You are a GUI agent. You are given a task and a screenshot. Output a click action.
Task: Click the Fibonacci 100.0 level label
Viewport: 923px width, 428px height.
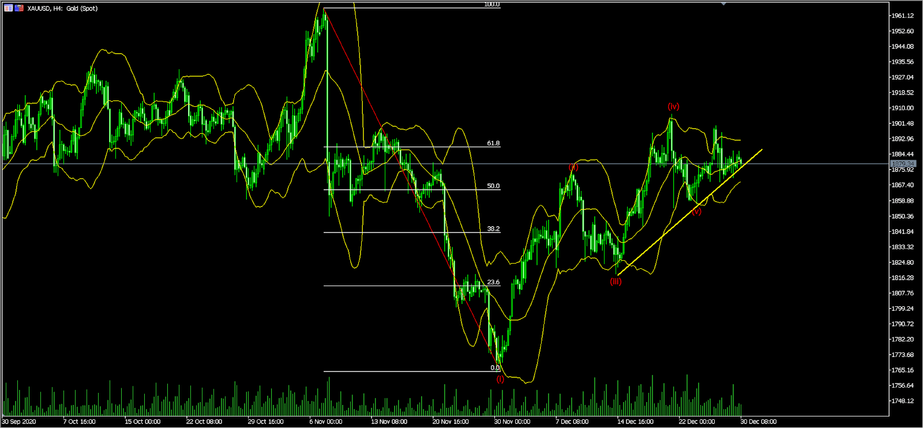click(491, 5)
